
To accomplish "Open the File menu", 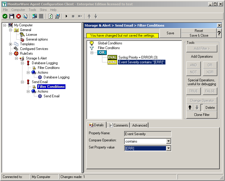I will coord(5,10).
